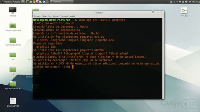Click 'david@Van-Drac-Pictures' prompt text

[x=52, y=20]
